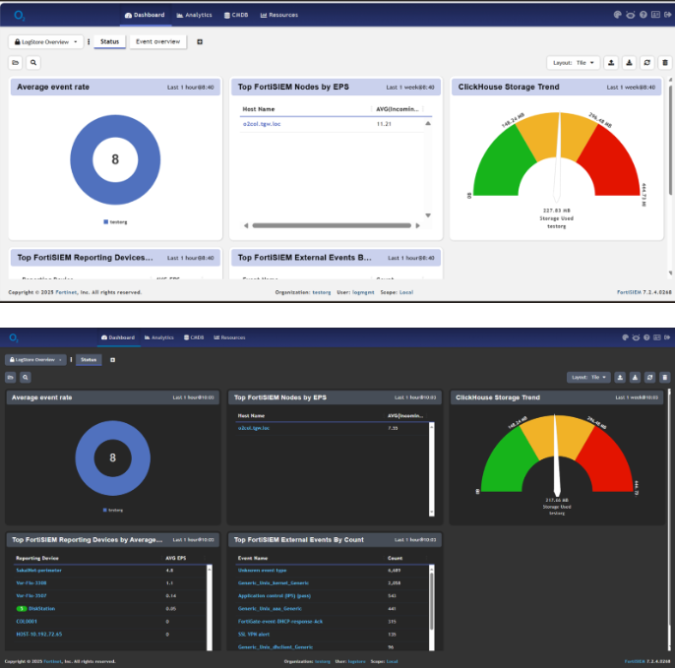The width and height of the screenshot is (675, 668).
Task: Switch to the Event overview tab
Action: tap(158, 41)
